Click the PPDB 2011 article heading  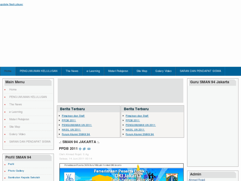coord(68,149)
